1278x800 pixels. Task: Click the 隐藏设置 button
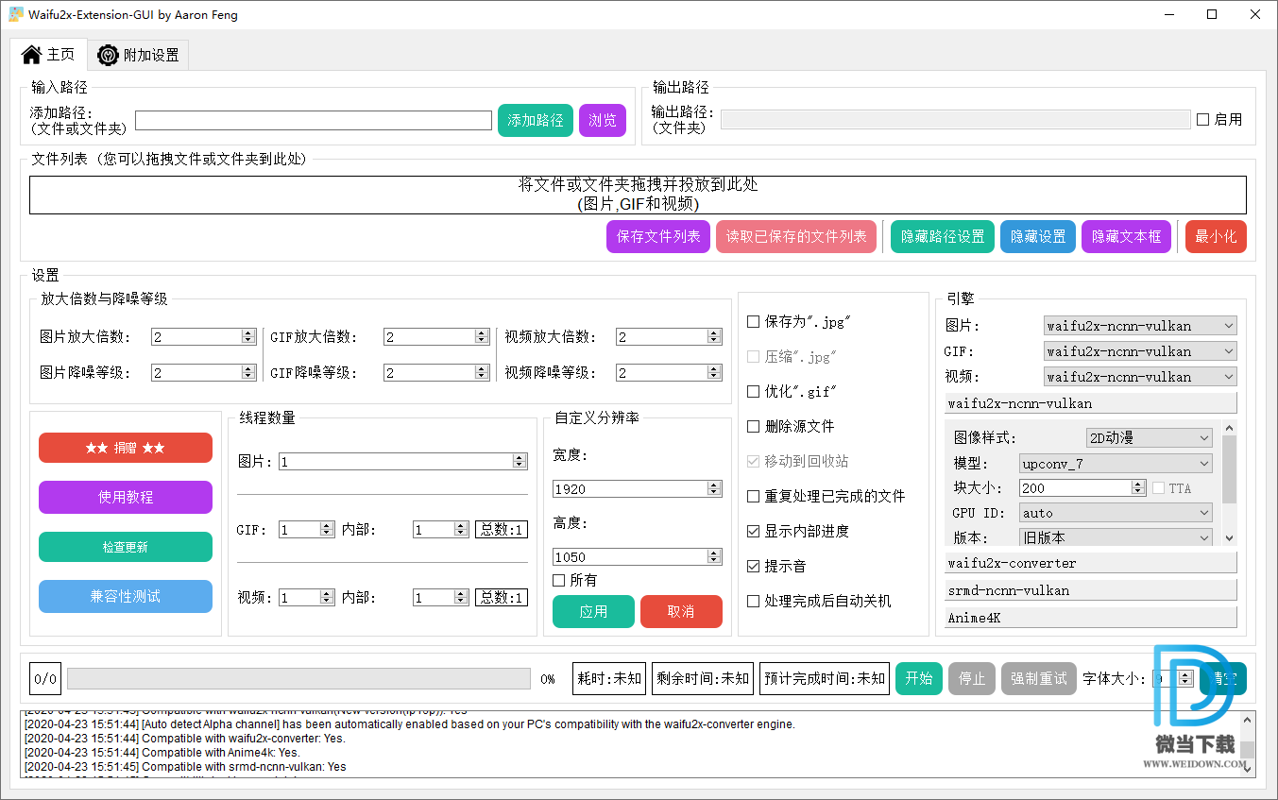1038,236
